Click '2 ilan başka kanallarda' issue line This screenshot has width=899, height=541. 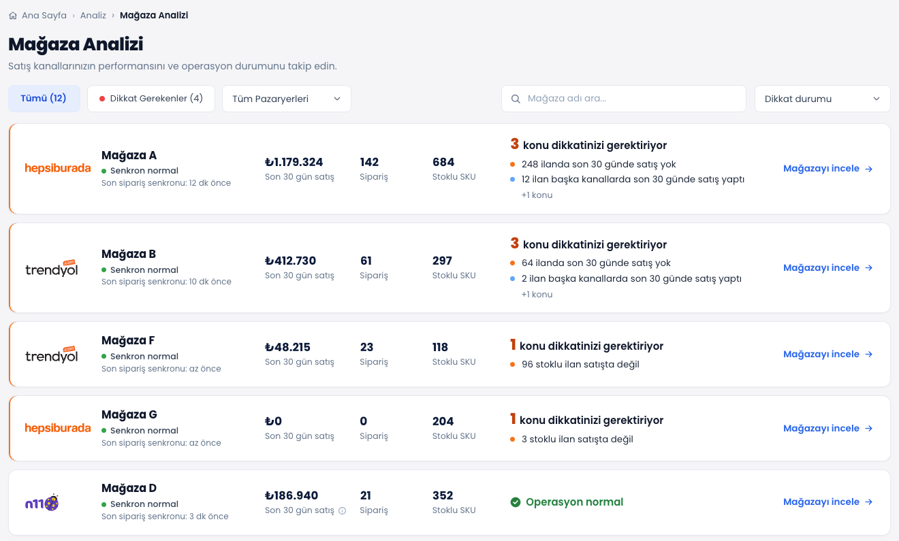pos(631,279)
